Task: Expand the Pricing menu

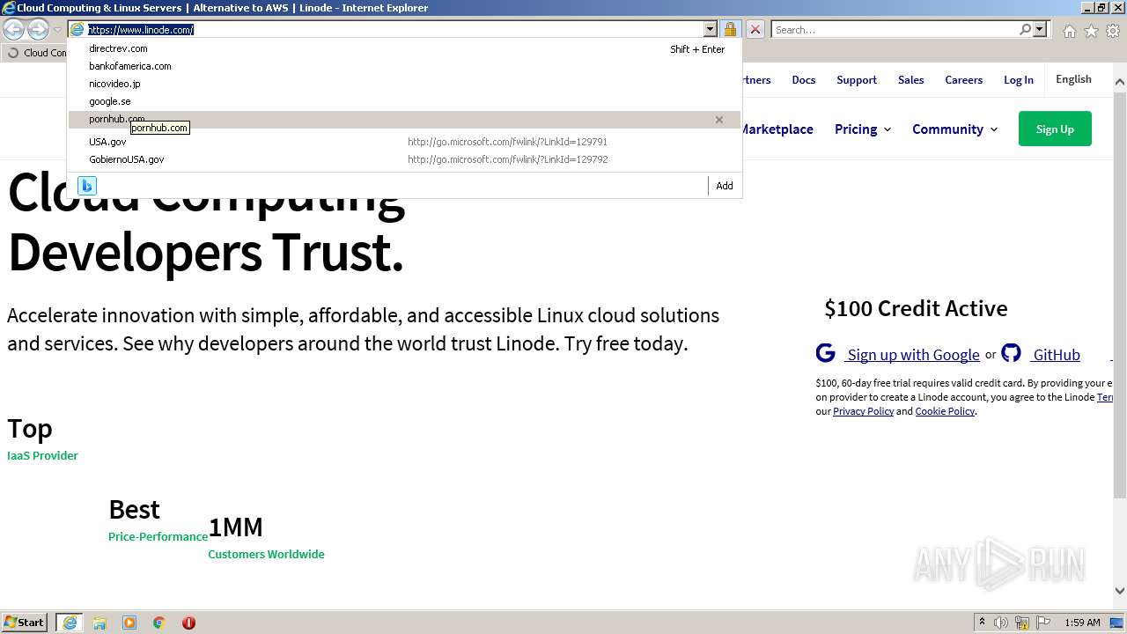Action: tap(863, 129)
